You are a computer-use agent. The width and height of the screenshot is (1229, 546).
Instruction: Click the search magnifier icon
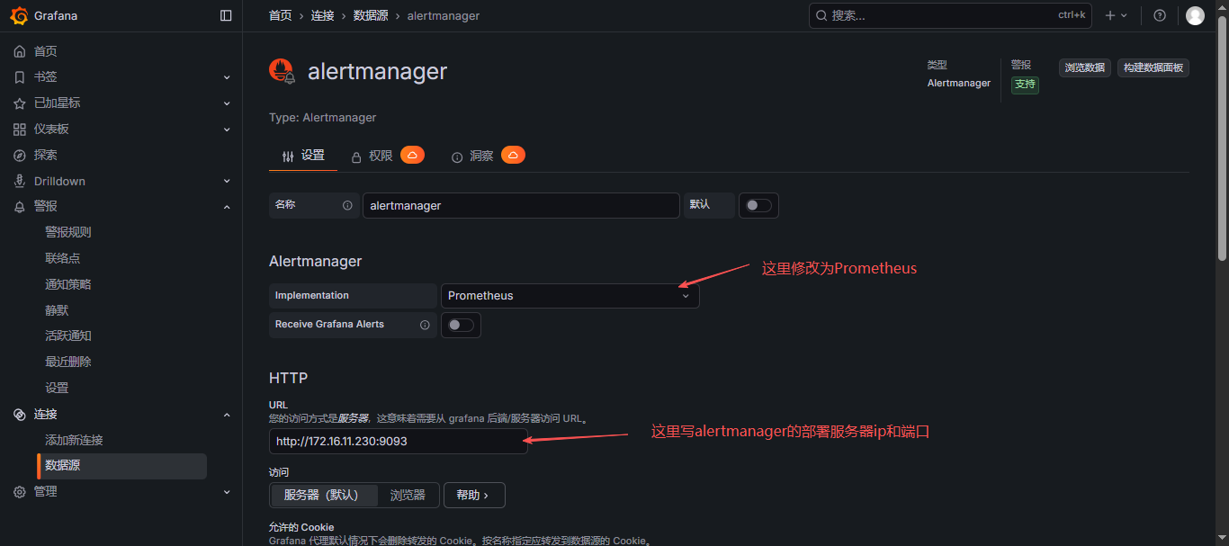tap(821, 15)
